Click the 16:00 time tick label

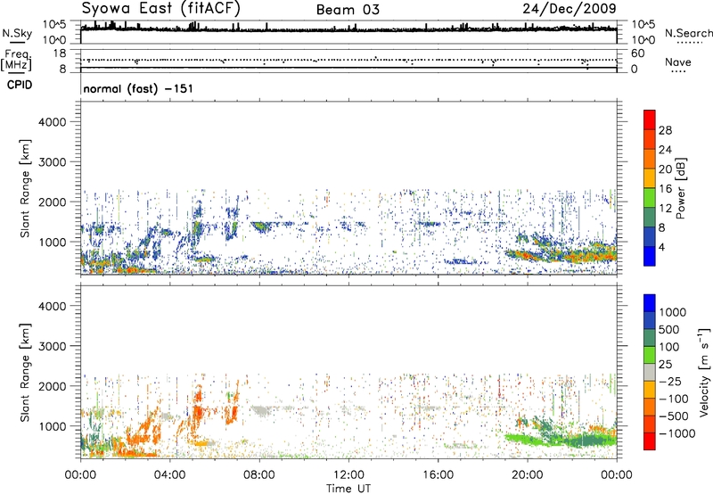point(438,475)
